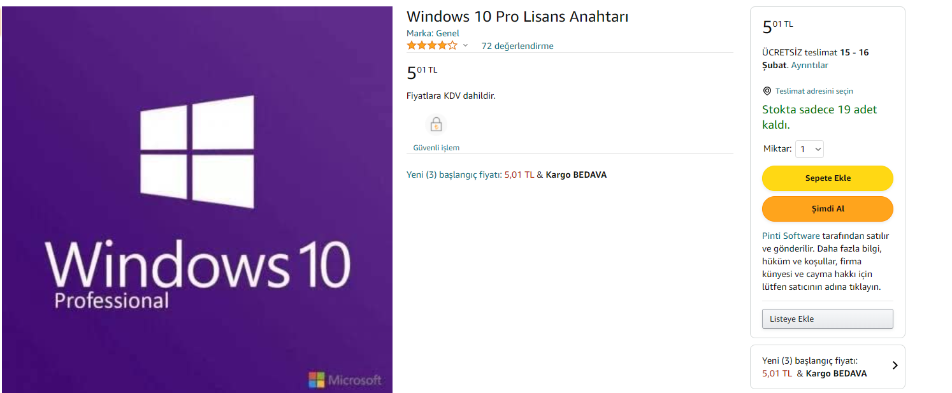Screen dimensions: 952x393
Task: Open the Miktar quantity dropdown
Action: pyautogui.click(x=810, y=149)
